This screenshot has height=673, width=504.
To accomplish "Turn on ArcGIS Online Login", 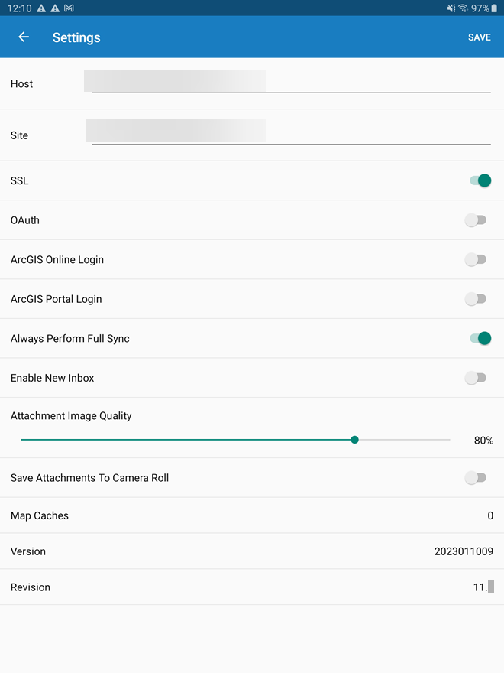I will [476, 259].
